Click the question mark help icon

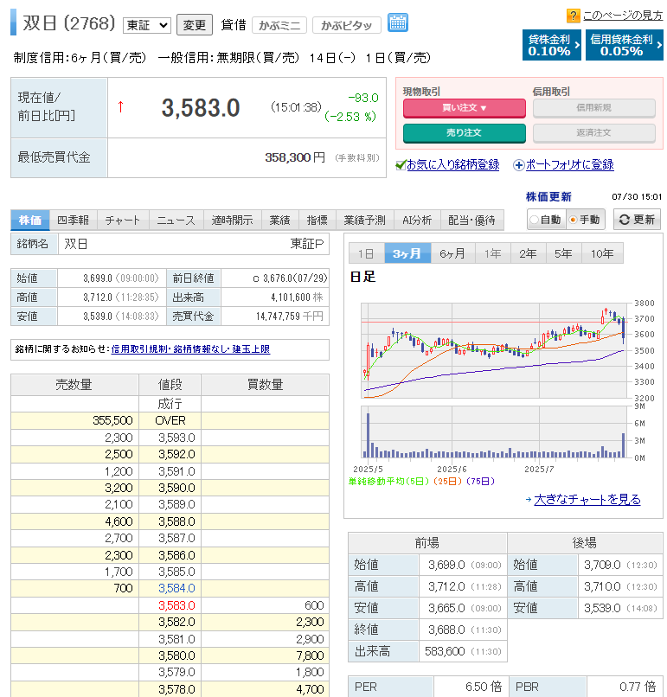573,16
